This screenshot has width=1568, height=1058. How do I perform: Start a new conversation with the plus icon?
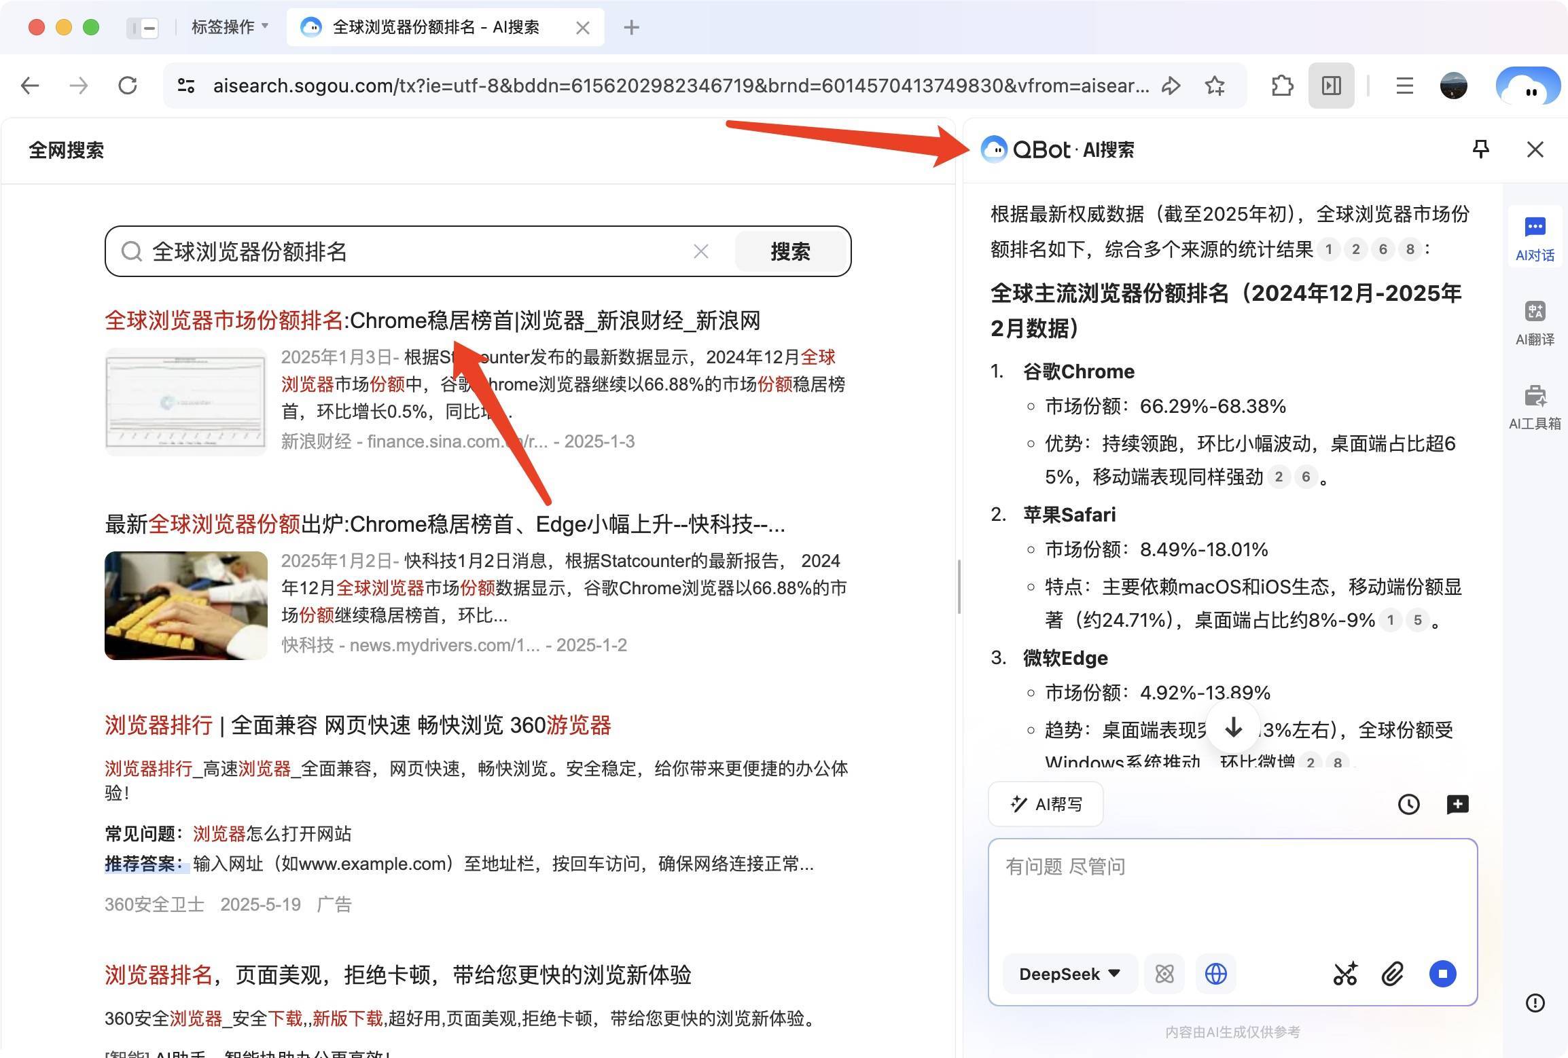pyautogui.click(x=1458, y=804)
